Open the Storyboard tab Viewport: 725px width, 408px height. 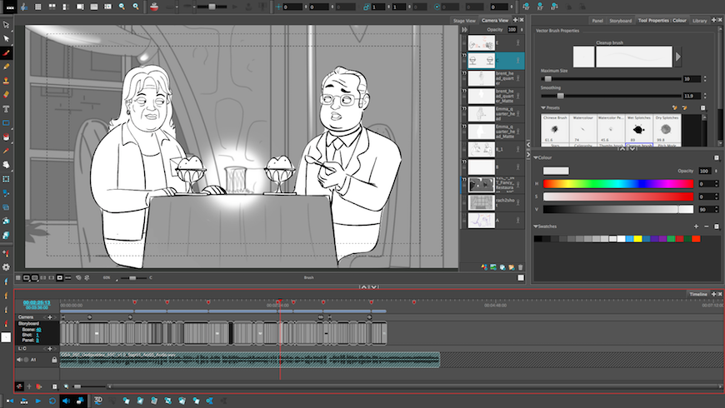pos(620,20)
